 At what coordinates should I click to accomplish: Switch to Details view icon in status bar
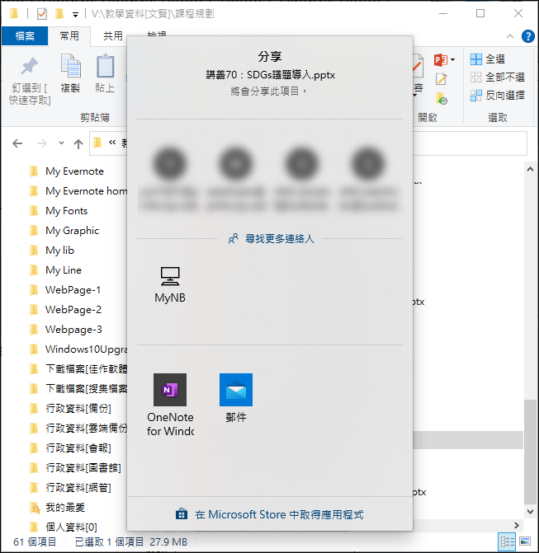pyautogui.click(x=507, y=541)
